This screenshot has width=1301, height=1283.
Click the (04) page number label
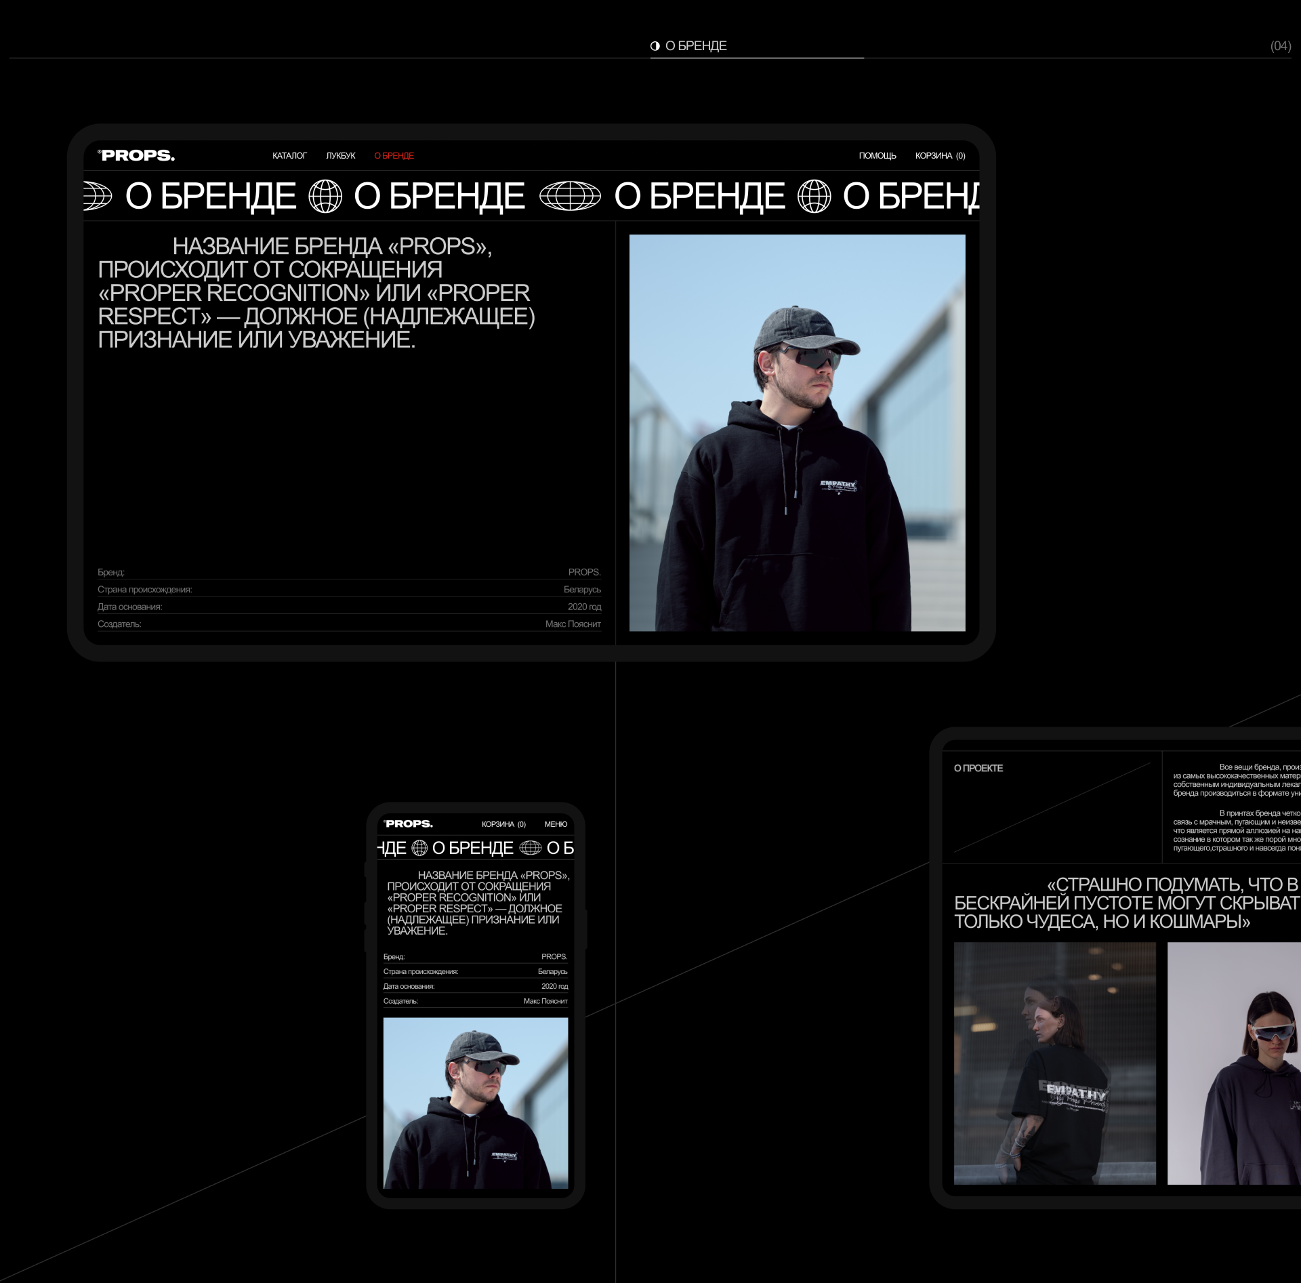pyautogui.click(x=1280, y=46)
